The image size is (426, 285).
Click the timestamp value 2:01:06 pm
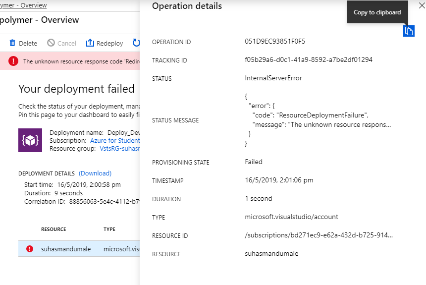coord(279,180)
